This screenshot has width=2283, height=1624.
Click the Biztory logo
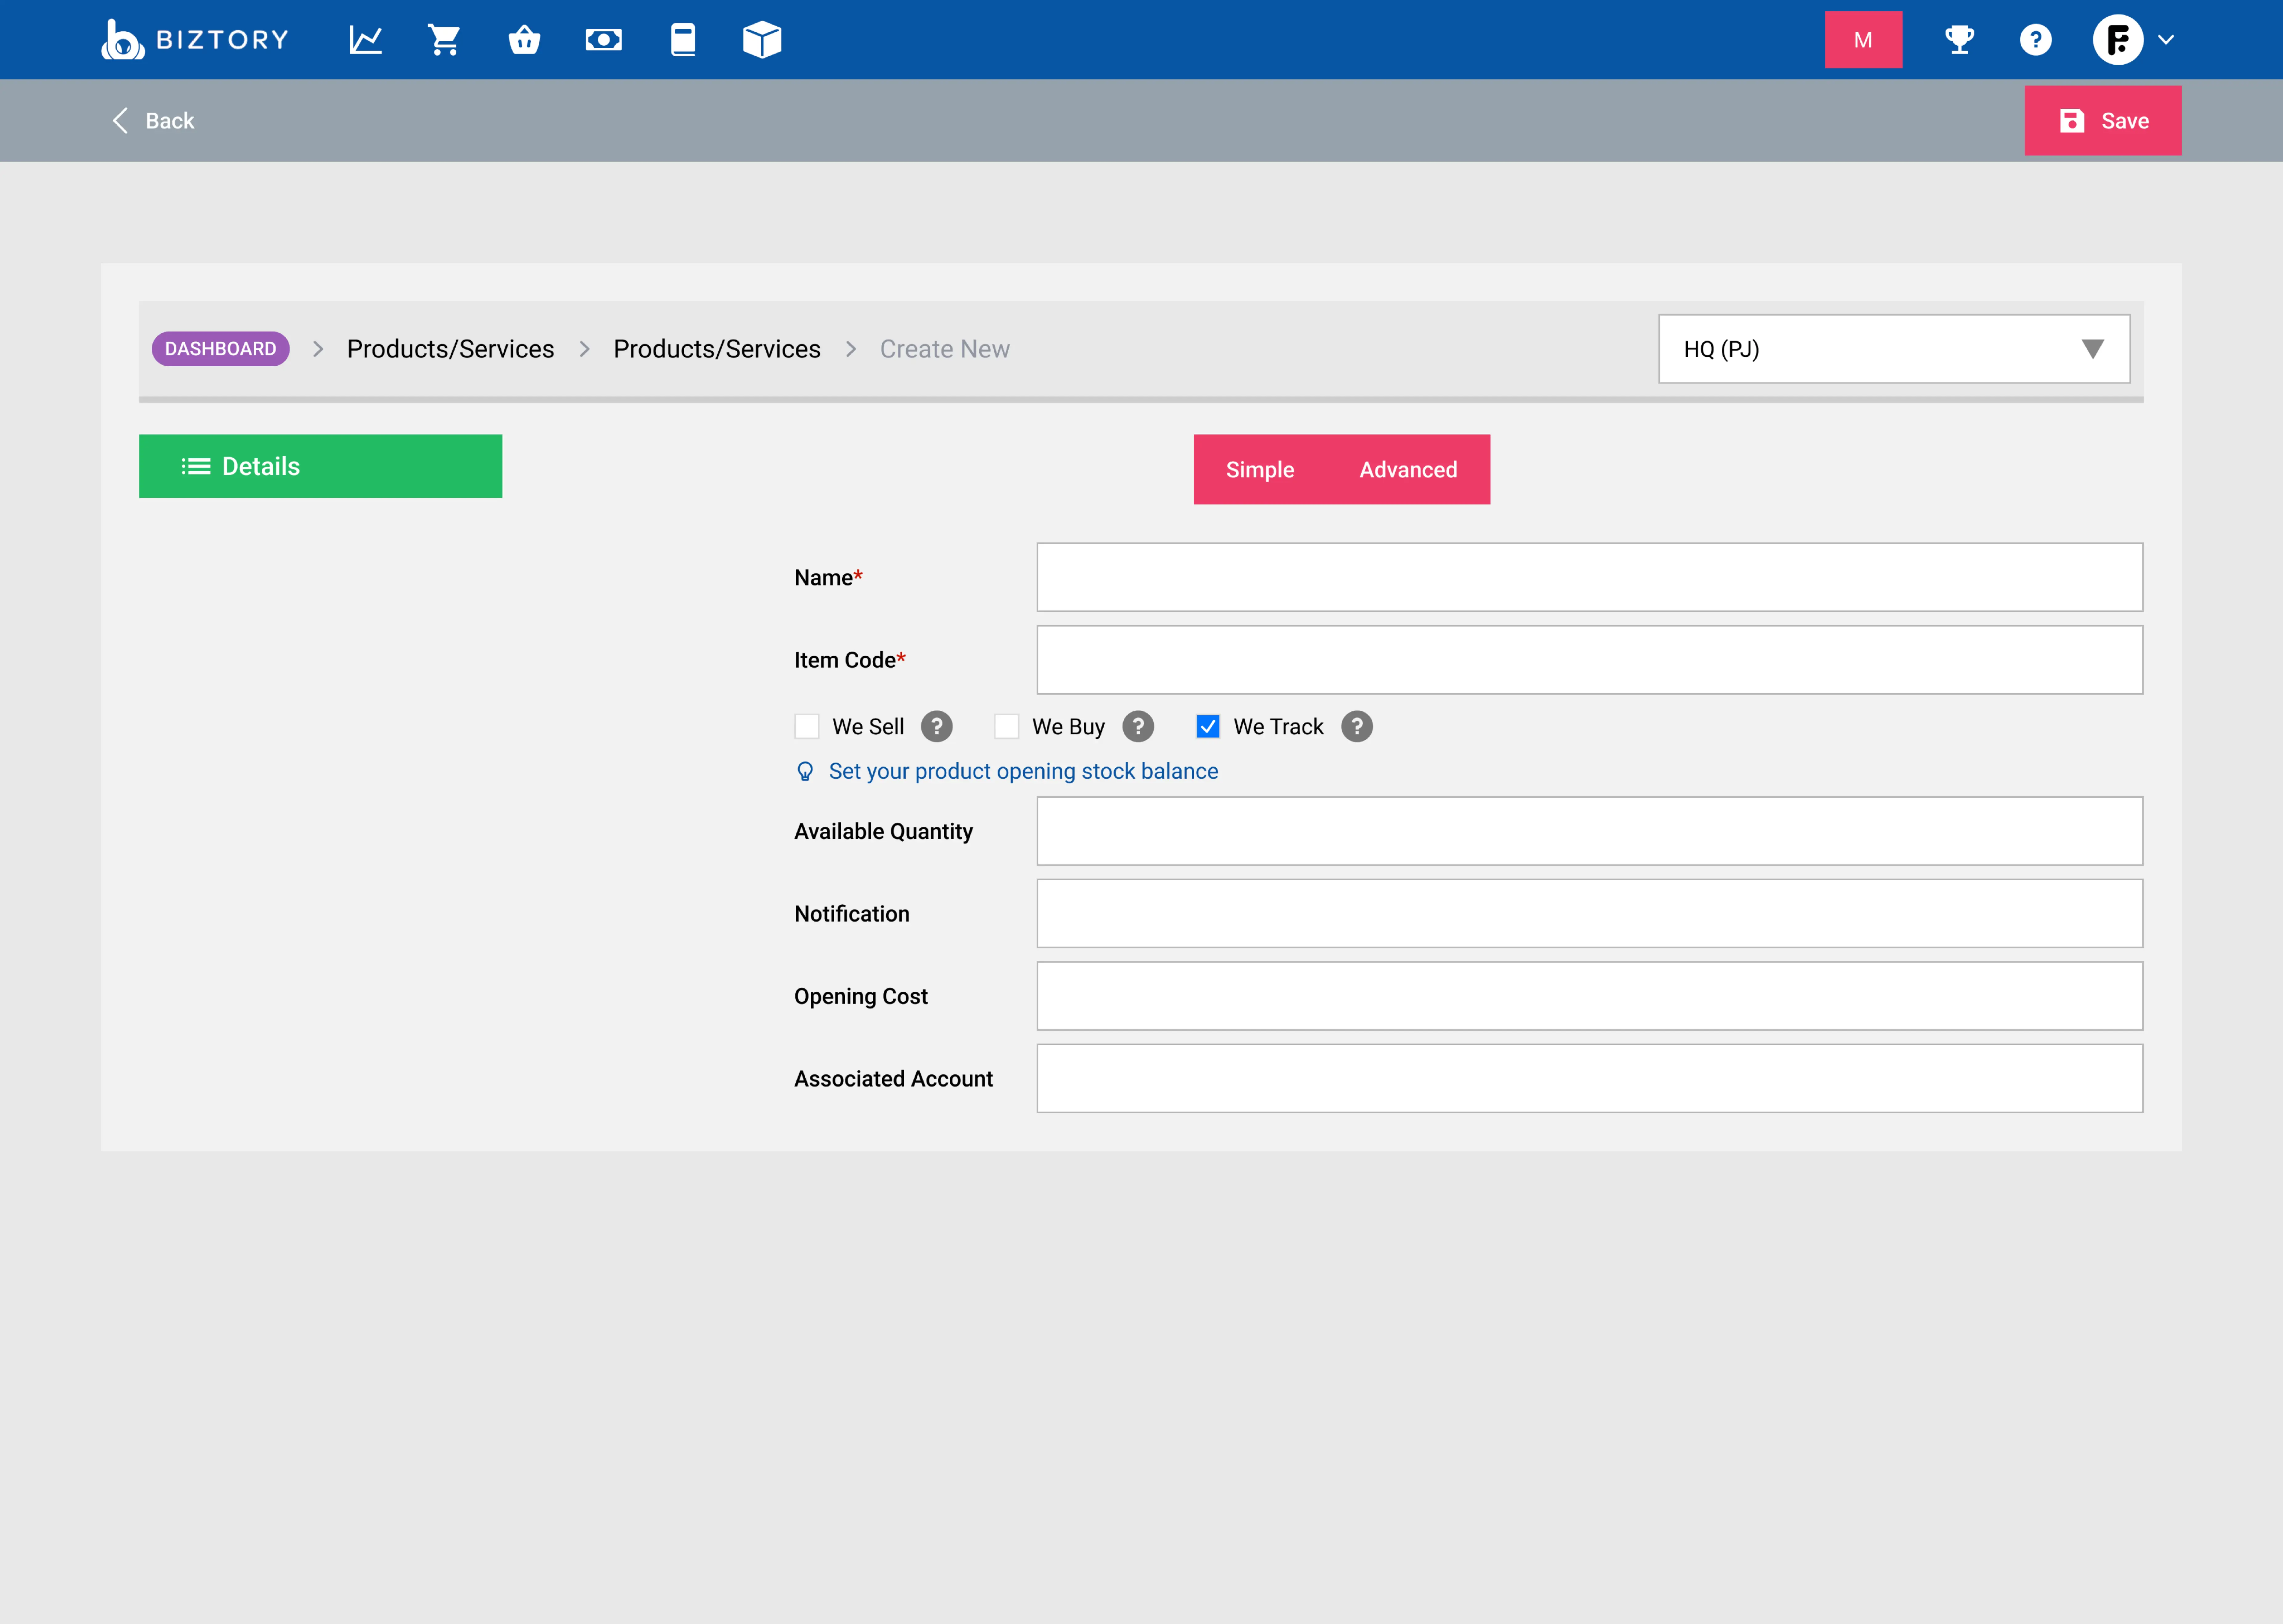tap(195, 40)
